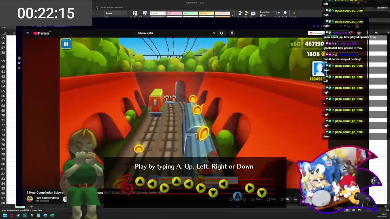
Task: Open the Opera GX taskbar icon
Action: pyautogui.click(x=12, y=215)
